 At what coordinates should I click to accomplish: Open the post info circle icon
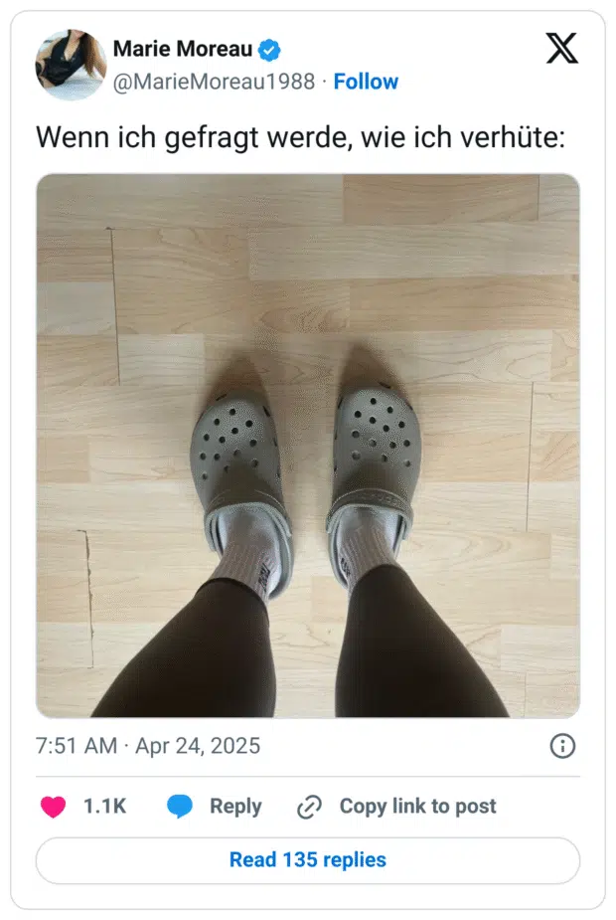tap(562, 746)
